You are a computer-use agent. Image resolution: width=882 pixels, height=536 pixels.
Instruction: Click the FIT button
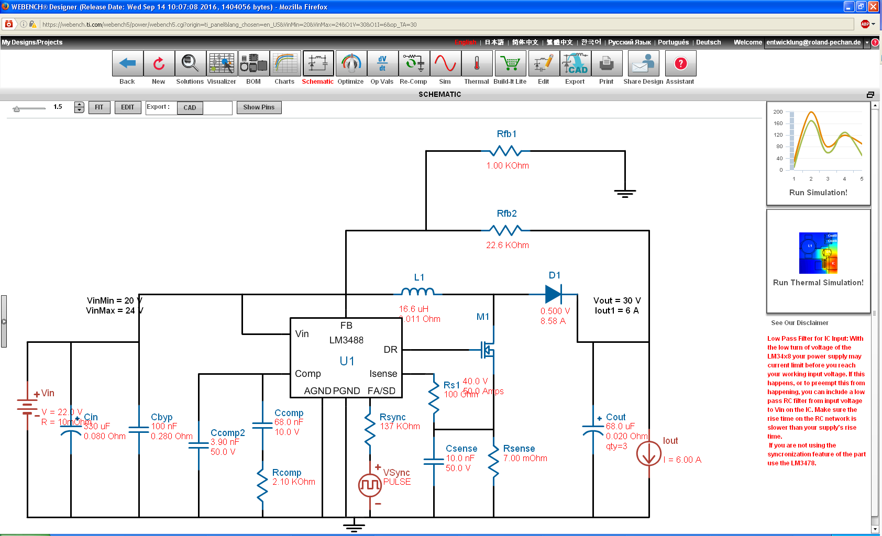click(x=99, y=107)
